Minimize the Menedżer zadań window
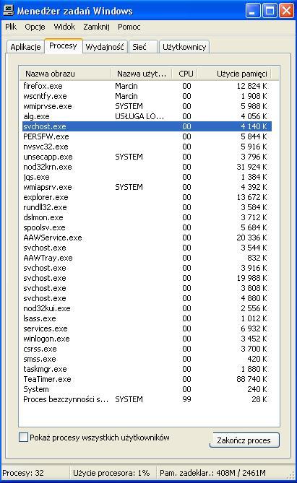297x483 pixels. (253, 11)
